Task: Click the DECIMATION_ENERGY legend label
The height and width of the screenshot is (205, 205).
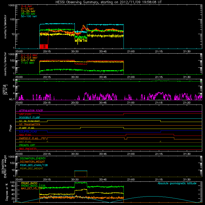Action: pos(33,158)
